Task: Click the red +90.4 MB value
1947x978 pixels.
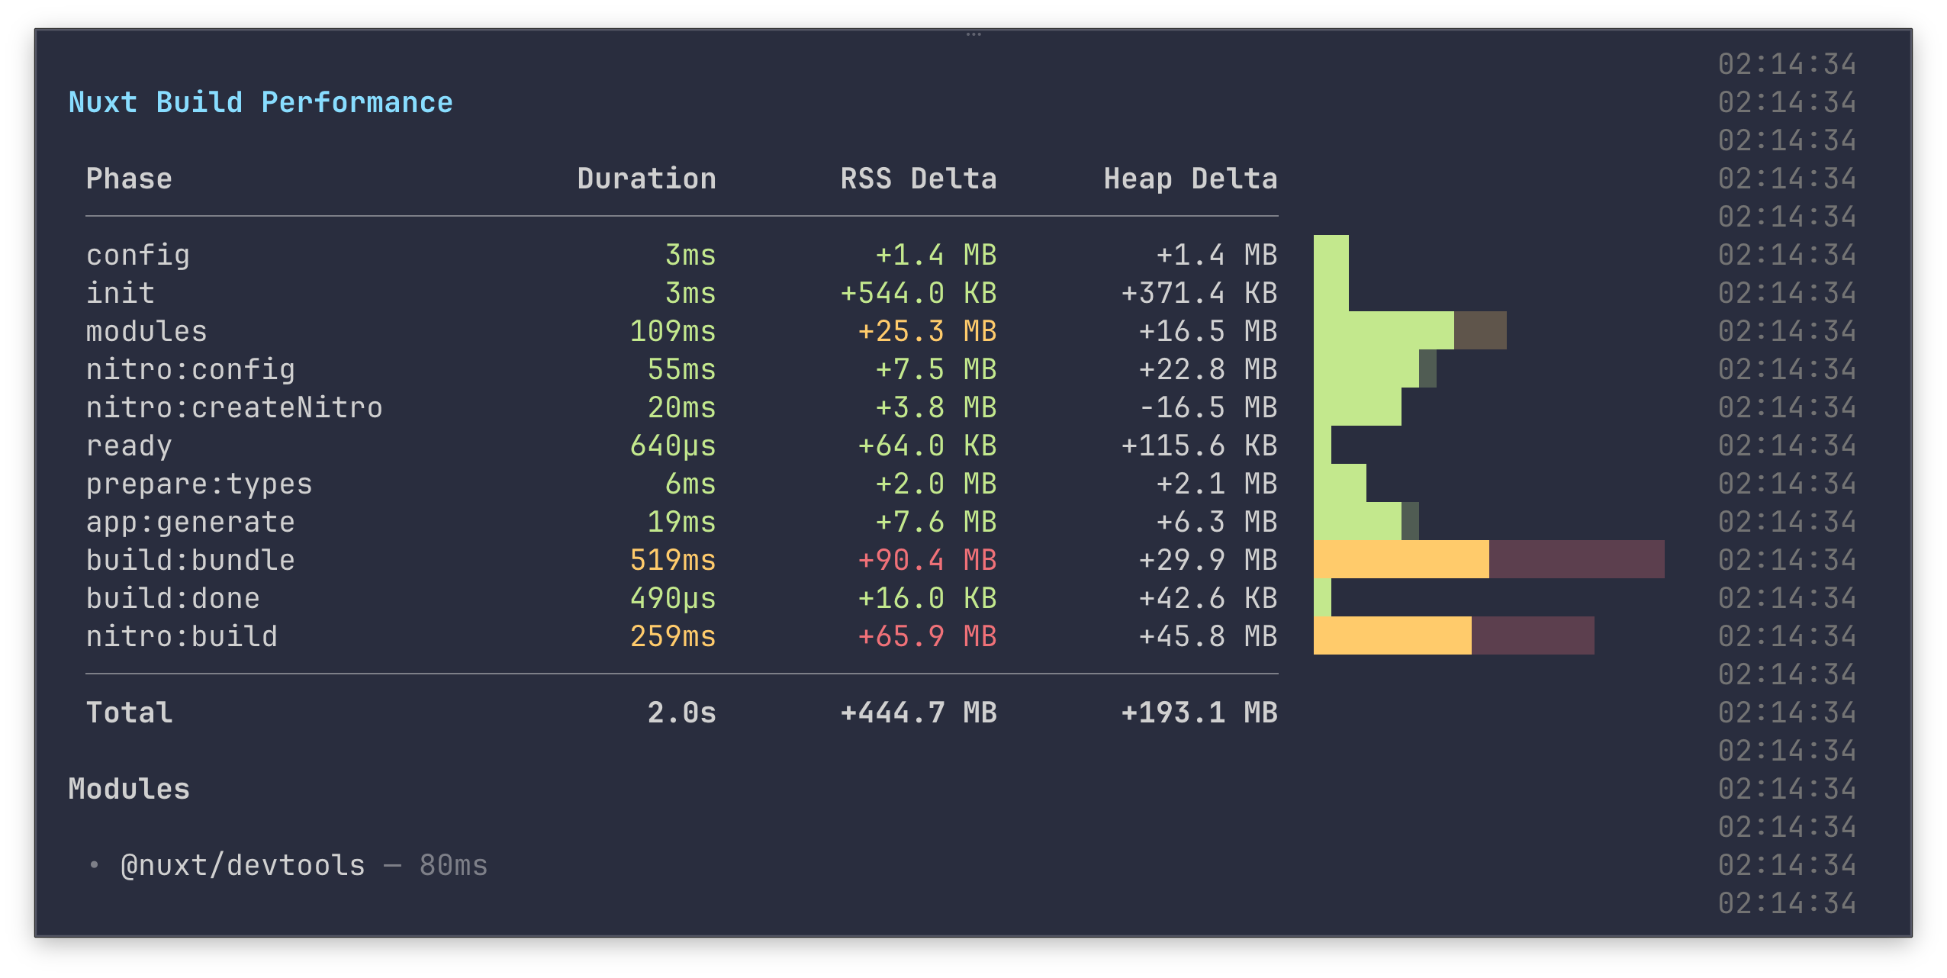Action: click(927, 559)
